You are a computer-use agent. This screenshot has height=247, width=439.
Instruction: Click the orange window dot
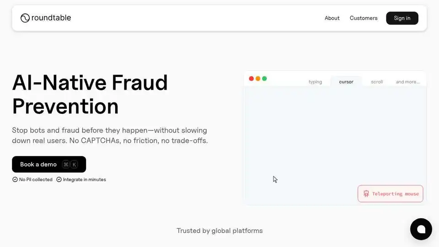click(258, 78)
